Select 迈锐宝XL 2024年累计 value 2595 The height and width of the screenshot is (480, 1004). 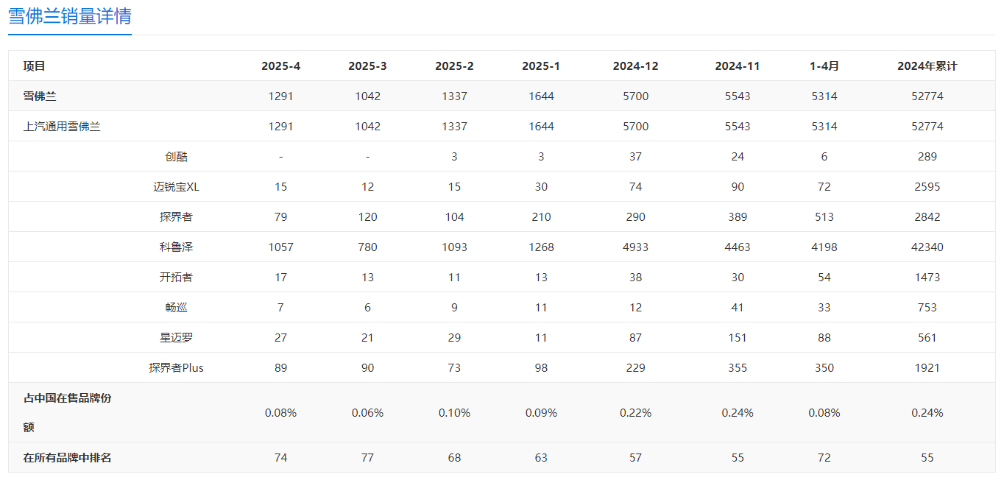(927, 187)
